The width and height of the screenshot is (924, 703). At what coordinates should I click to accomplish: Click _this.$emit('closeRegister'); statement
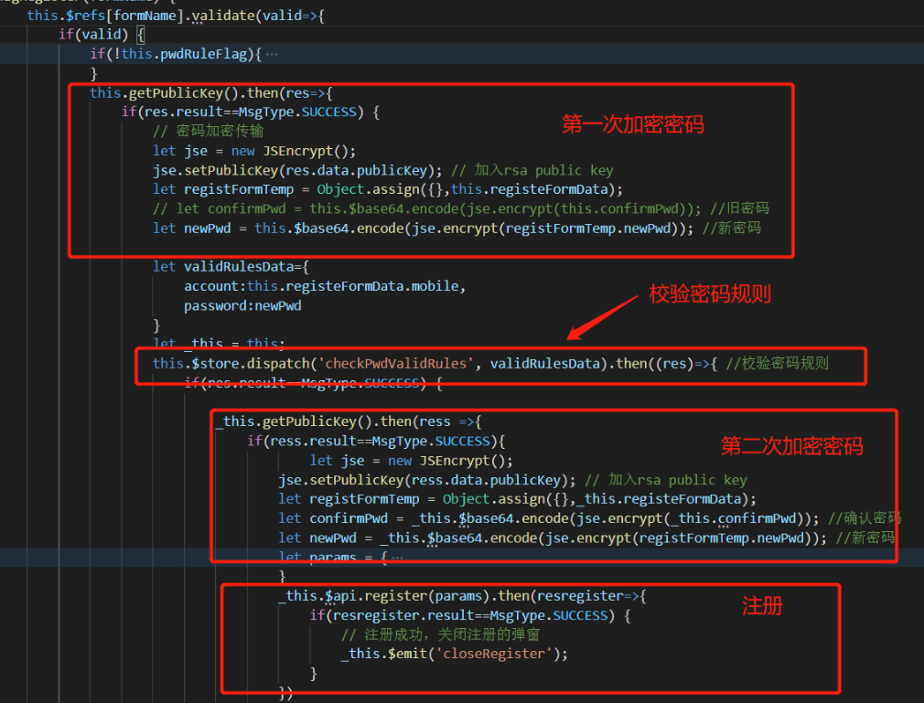click(x=455, y=654)
